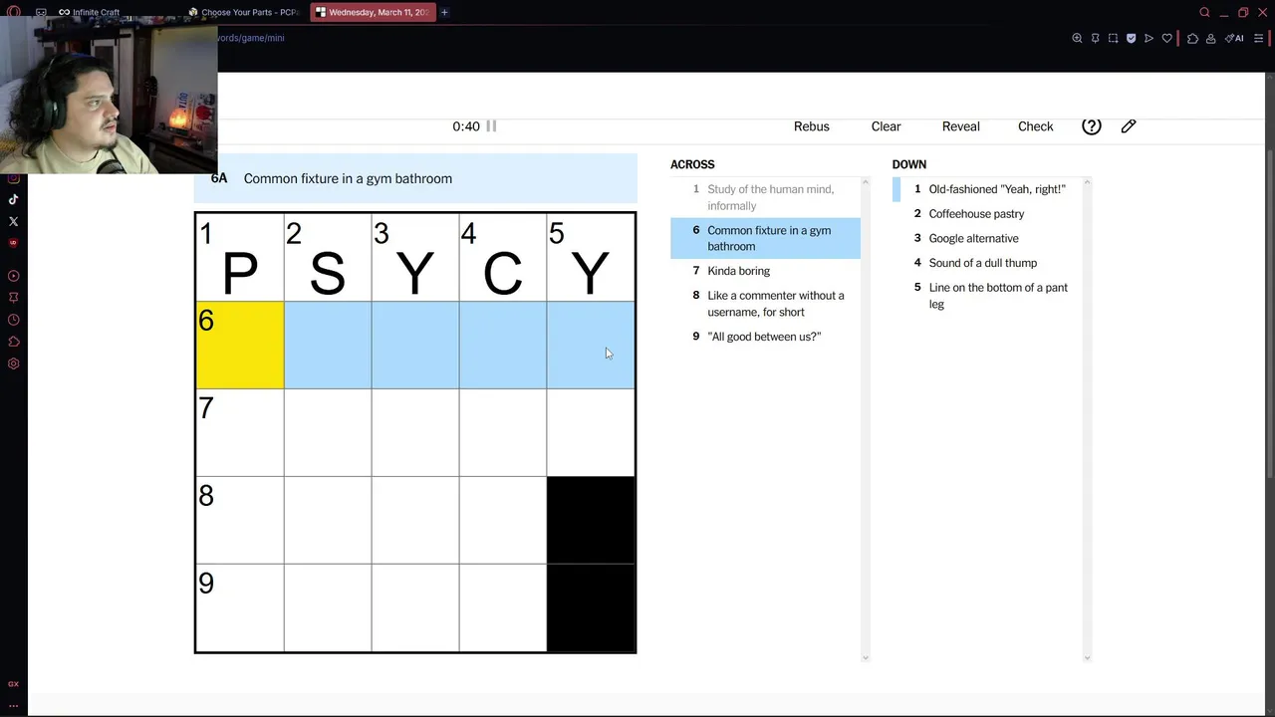
Task: Click the zoom icon in the address bar
Action: coord(1077,38)
